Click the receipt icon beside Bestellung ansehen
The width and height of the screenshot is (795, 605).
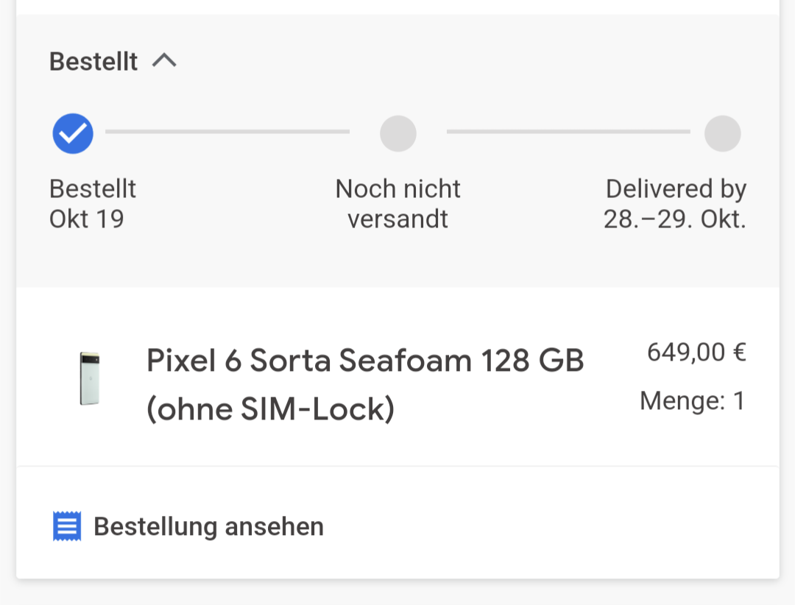pyautogui.click(x=67, y=526)
